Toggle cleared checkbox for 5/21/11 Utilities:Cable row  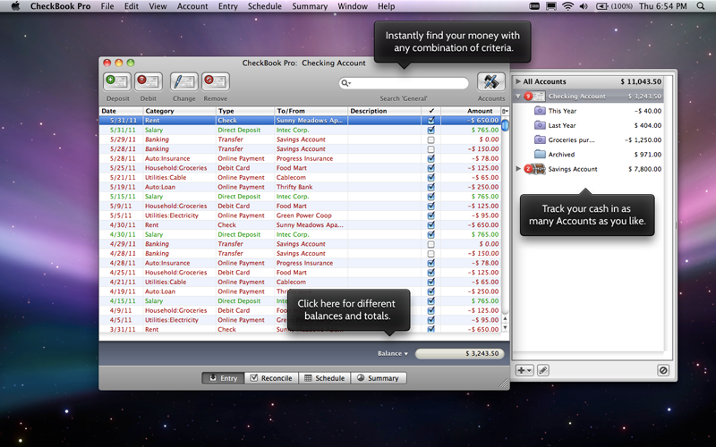[x=430, y=177]
